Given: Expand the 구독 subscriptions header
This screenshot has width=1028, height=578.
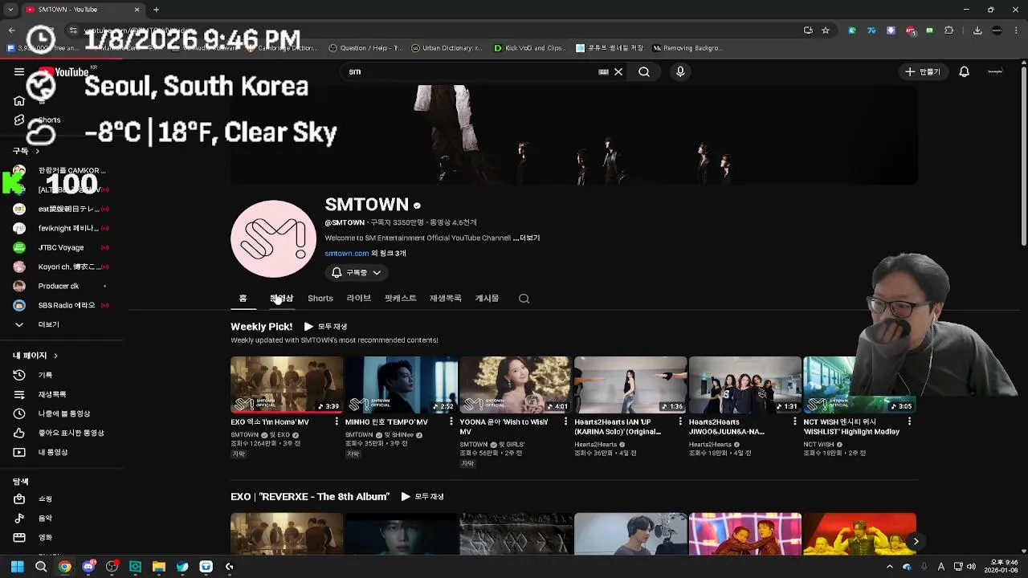Looking at the screenshot, I should click(26, 151).
